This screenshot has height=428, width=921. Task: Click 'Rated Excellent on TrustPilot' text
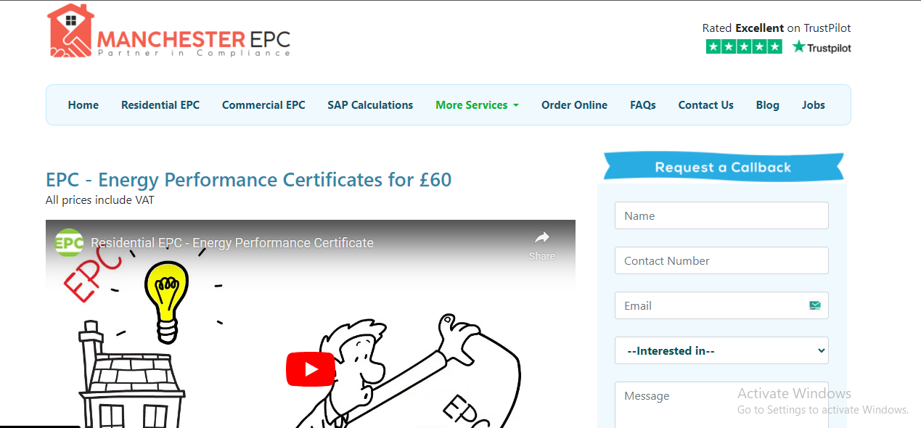777,28
